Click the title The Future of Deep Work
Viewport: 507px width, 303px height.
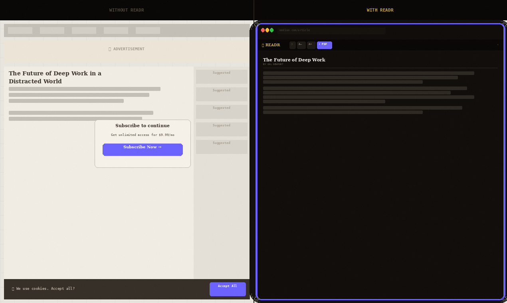click(294, 60)
